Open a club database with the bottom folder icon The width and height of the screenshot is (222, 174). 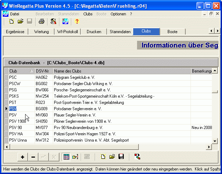[112, 157]
